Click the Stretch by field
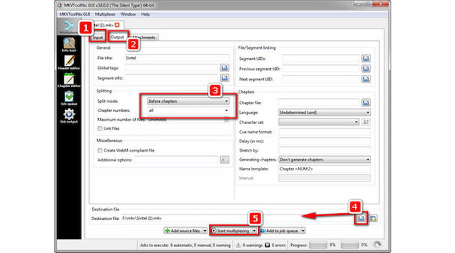Screen dimensions: 455x253 point(324,150)
